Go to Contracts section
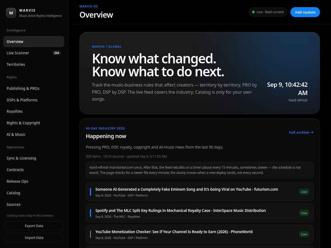Screen dimensions: 331x248 click(34, 170)
